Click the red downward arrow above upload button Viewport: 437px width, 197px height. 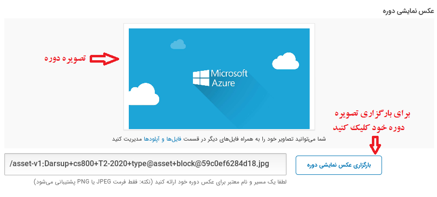[x=374, y=144]
